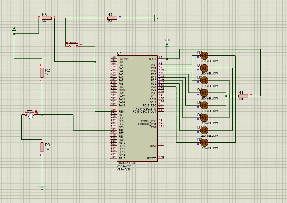Click resistor R1 beside the LEDs
Image resolution: width=287 pixels, height=203 pixels.
pyautogui.click(x=243, y=96)
